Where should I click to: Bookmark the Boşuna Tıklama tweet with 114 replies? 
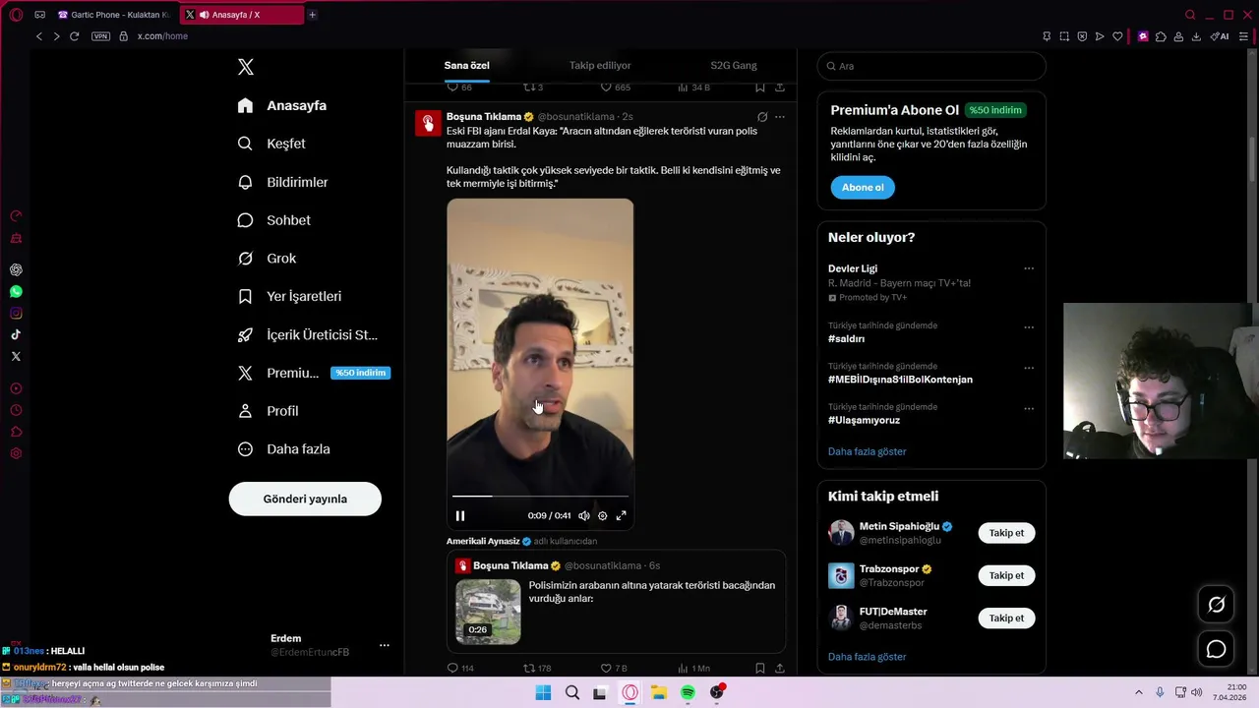coord(760,668)
